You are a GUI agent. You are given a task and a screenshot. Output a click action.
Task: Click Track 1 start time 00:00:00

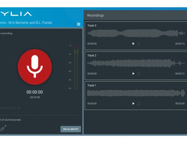tap(92, 103)
